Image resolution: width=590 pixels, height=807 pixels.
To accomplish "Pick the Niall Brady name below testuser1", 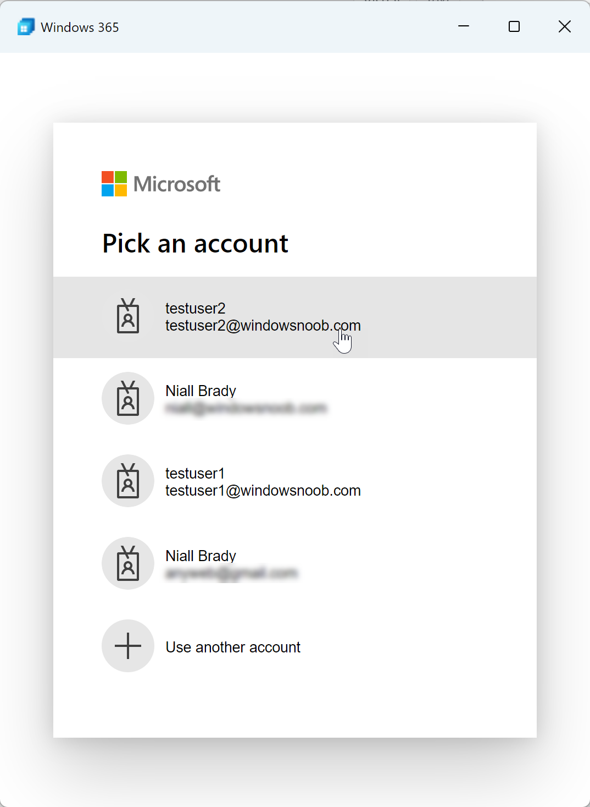I will click(201, 556).
